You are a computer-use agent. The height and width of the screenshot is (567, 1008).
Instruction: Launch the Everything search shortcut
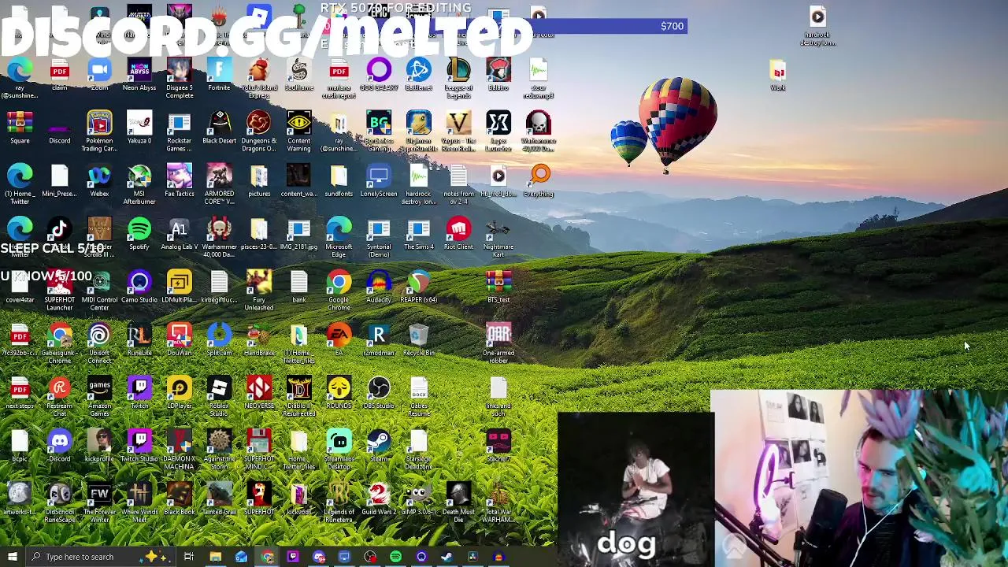[x=540, y=175]
